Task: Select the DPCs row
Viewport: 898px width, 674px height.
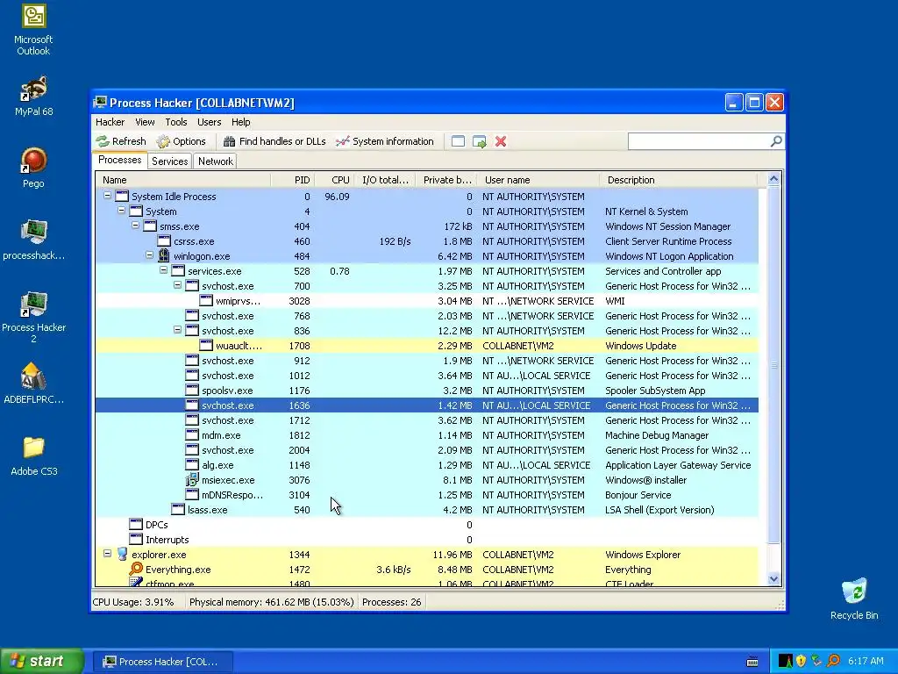Action: [x=427, y=525]
